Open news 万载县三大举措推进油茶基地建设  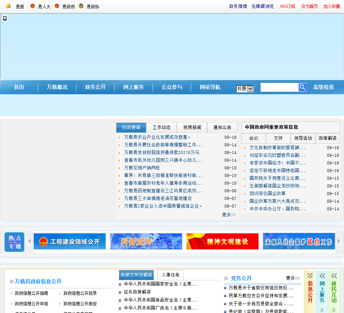coord(158,198)
